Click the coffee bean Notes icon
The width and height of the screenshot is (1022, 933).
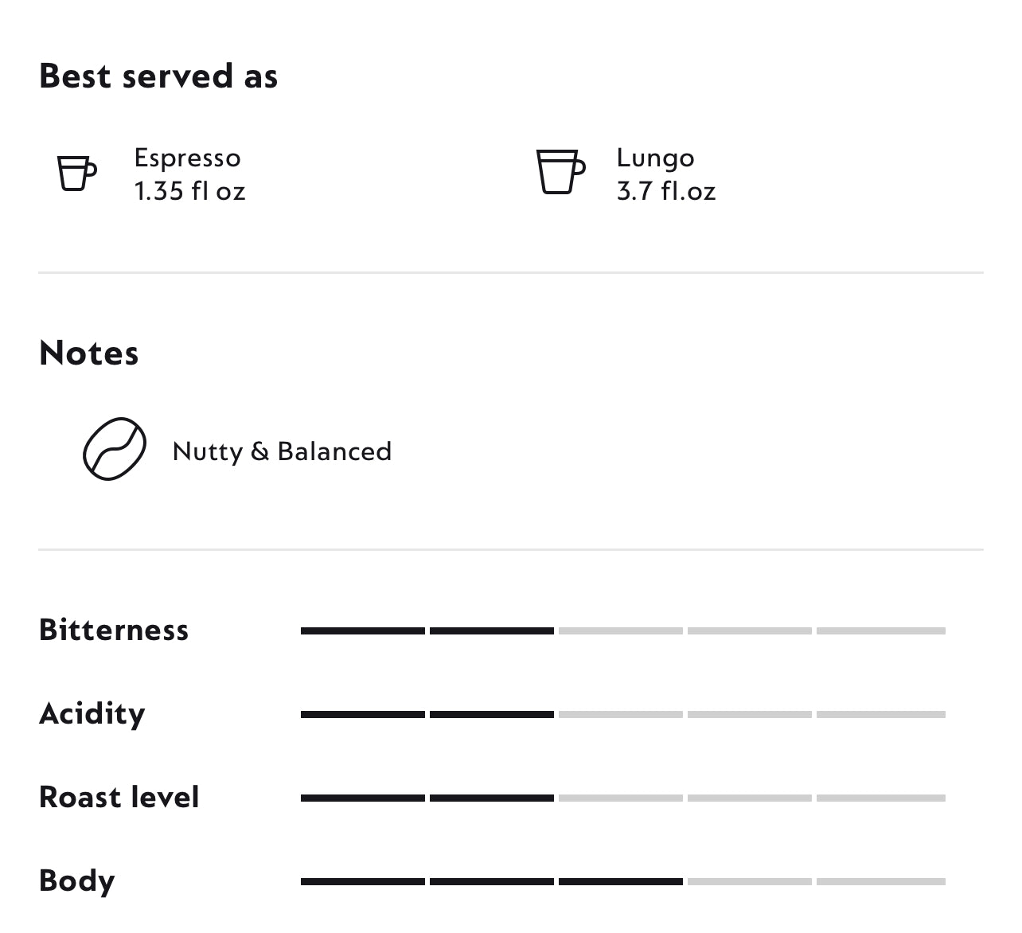115,449
